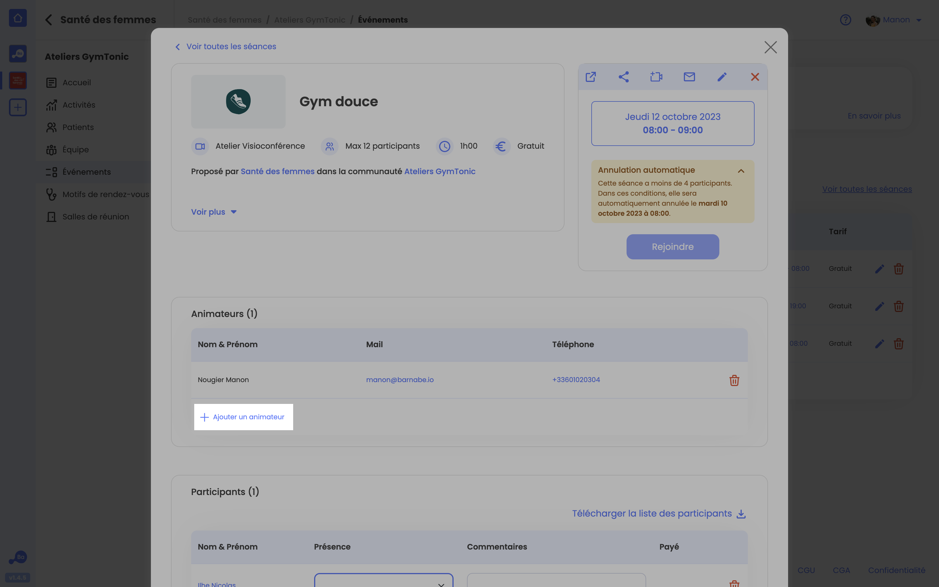Click the envelope mail icon in session toolbar
Image resolution: width=939 pixels, height=587 pixels.
[689, 77]
